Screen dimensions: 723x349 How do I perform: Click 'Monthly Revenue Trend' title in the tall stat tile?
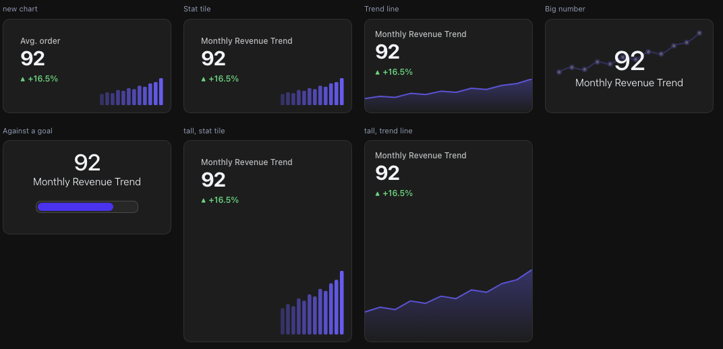coord(247,162)
